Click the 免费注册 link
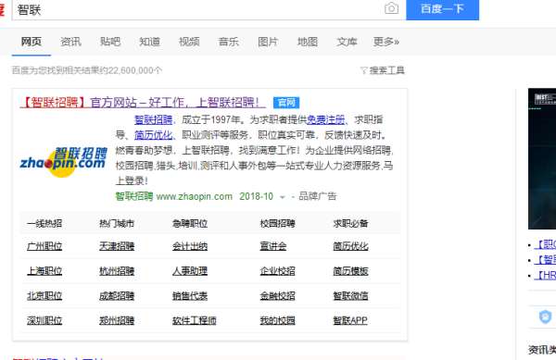This screenshot has width=556, height=360. tap(325, 119)
